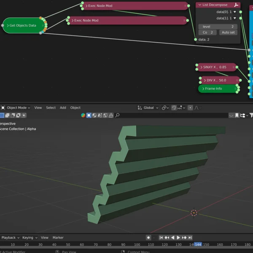
Task: Collapse the List Decompose node
Action: point(199,5)
